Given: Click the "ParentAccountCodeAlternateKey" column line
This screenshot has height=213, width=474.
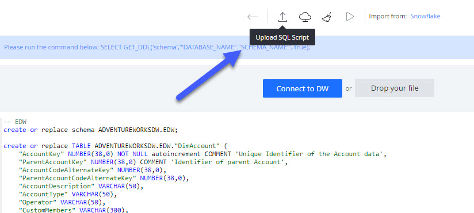Looking at the screenshot, I should 104,178.
